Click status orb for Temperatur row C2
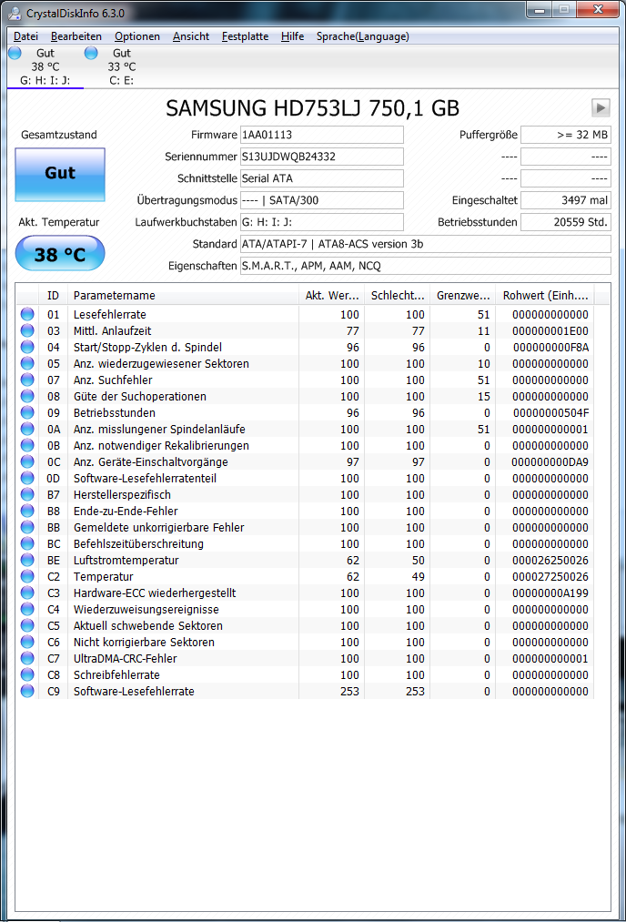Screen dimensions: 626x922 (27, 576)
